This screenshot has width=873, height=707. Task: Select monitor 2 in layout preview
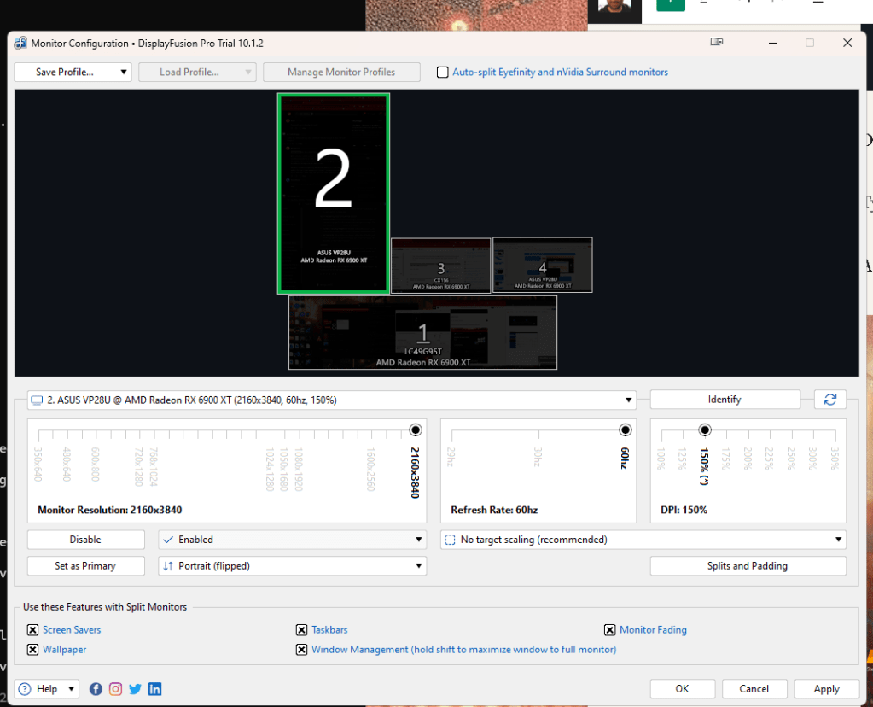coord(334,193)
